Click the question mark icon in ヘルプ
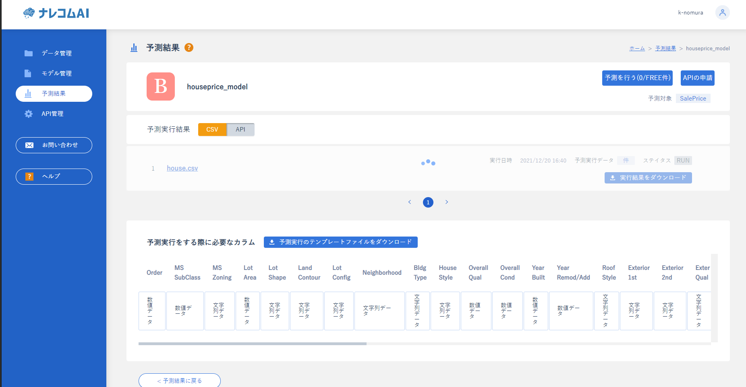Viewport: 746px width, 387px height. click(x=29, y=177)
